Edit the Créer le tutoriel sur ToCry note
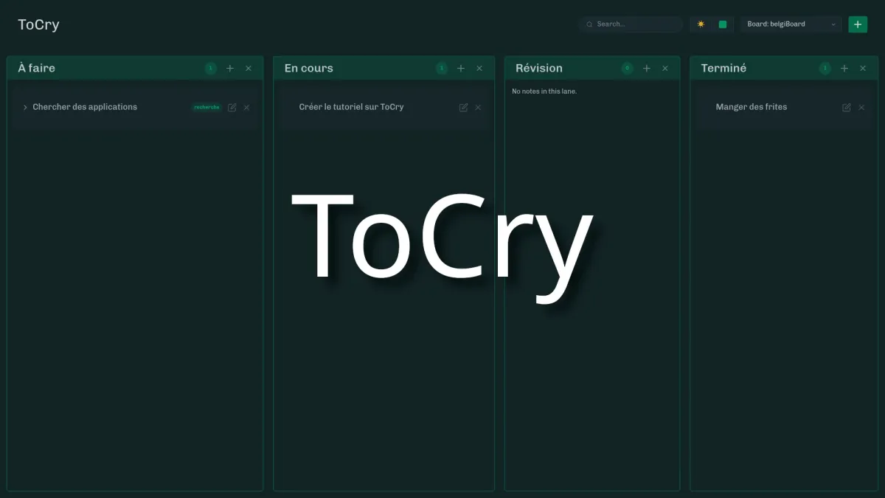Screen dimensions: 885x498 (464, 108)
